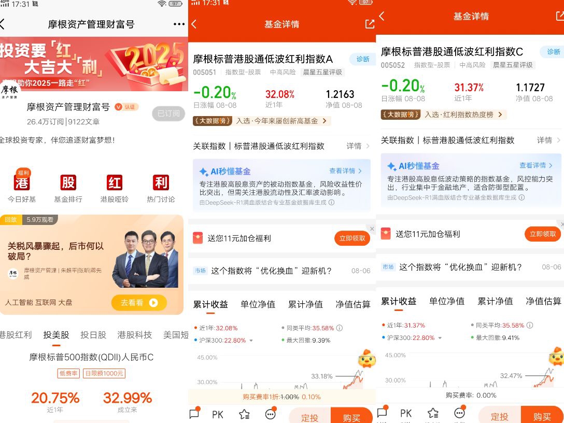Close the 11元加仓福利 banner on index A page
The image size is (564, 423).
pos(372,229)
